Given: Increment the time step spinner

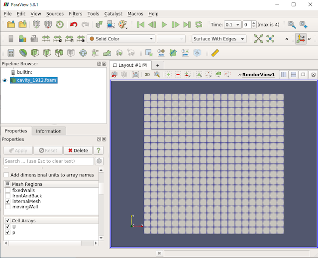Looking at the screenshot, I should pyautogui.click(x=254, y=23).
